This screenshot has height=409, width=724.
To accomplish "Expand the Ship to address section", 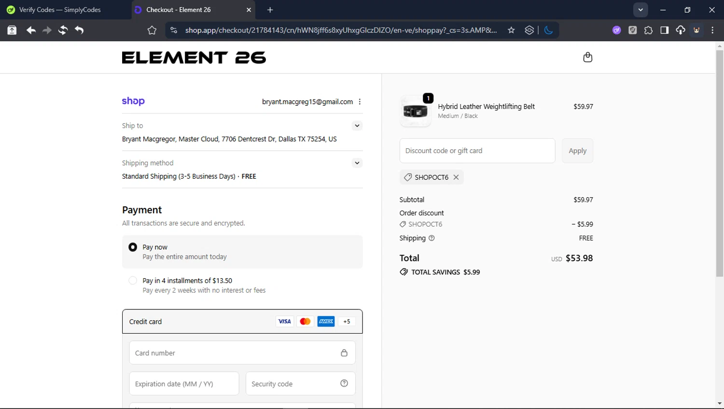I will pos(357,126).
